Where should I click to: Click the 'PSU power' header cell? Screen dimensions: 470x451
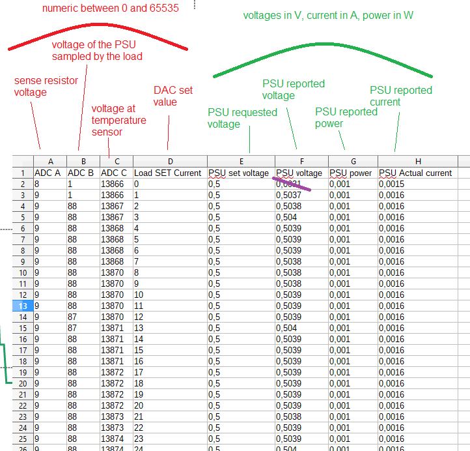coord(353,173)
